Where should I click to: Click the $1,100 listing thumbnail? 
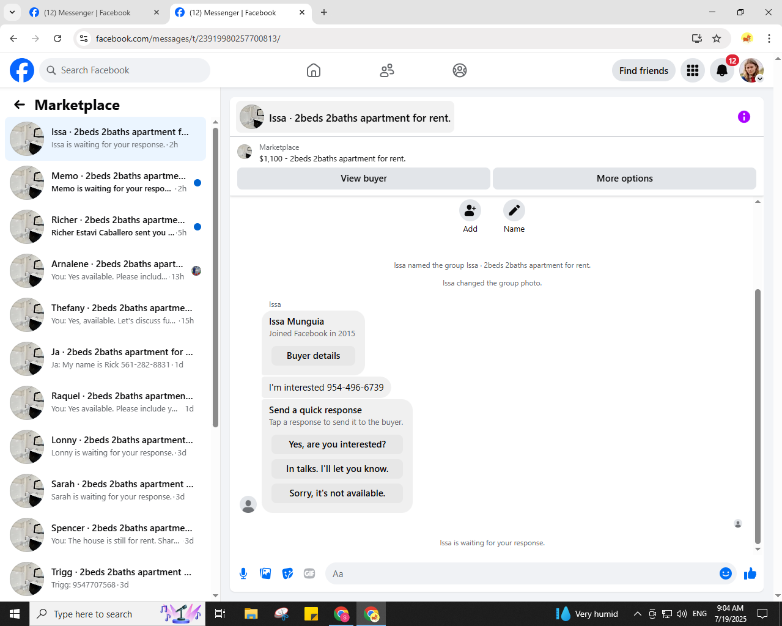click(245, 152)
